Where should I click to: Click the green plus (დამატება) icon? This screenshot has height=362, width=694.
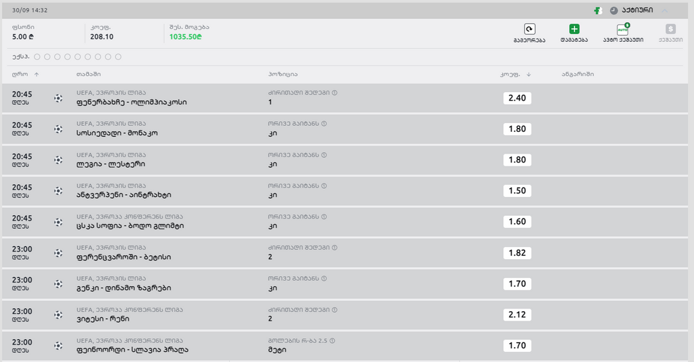pyautogui.click(x=573, y=29)
